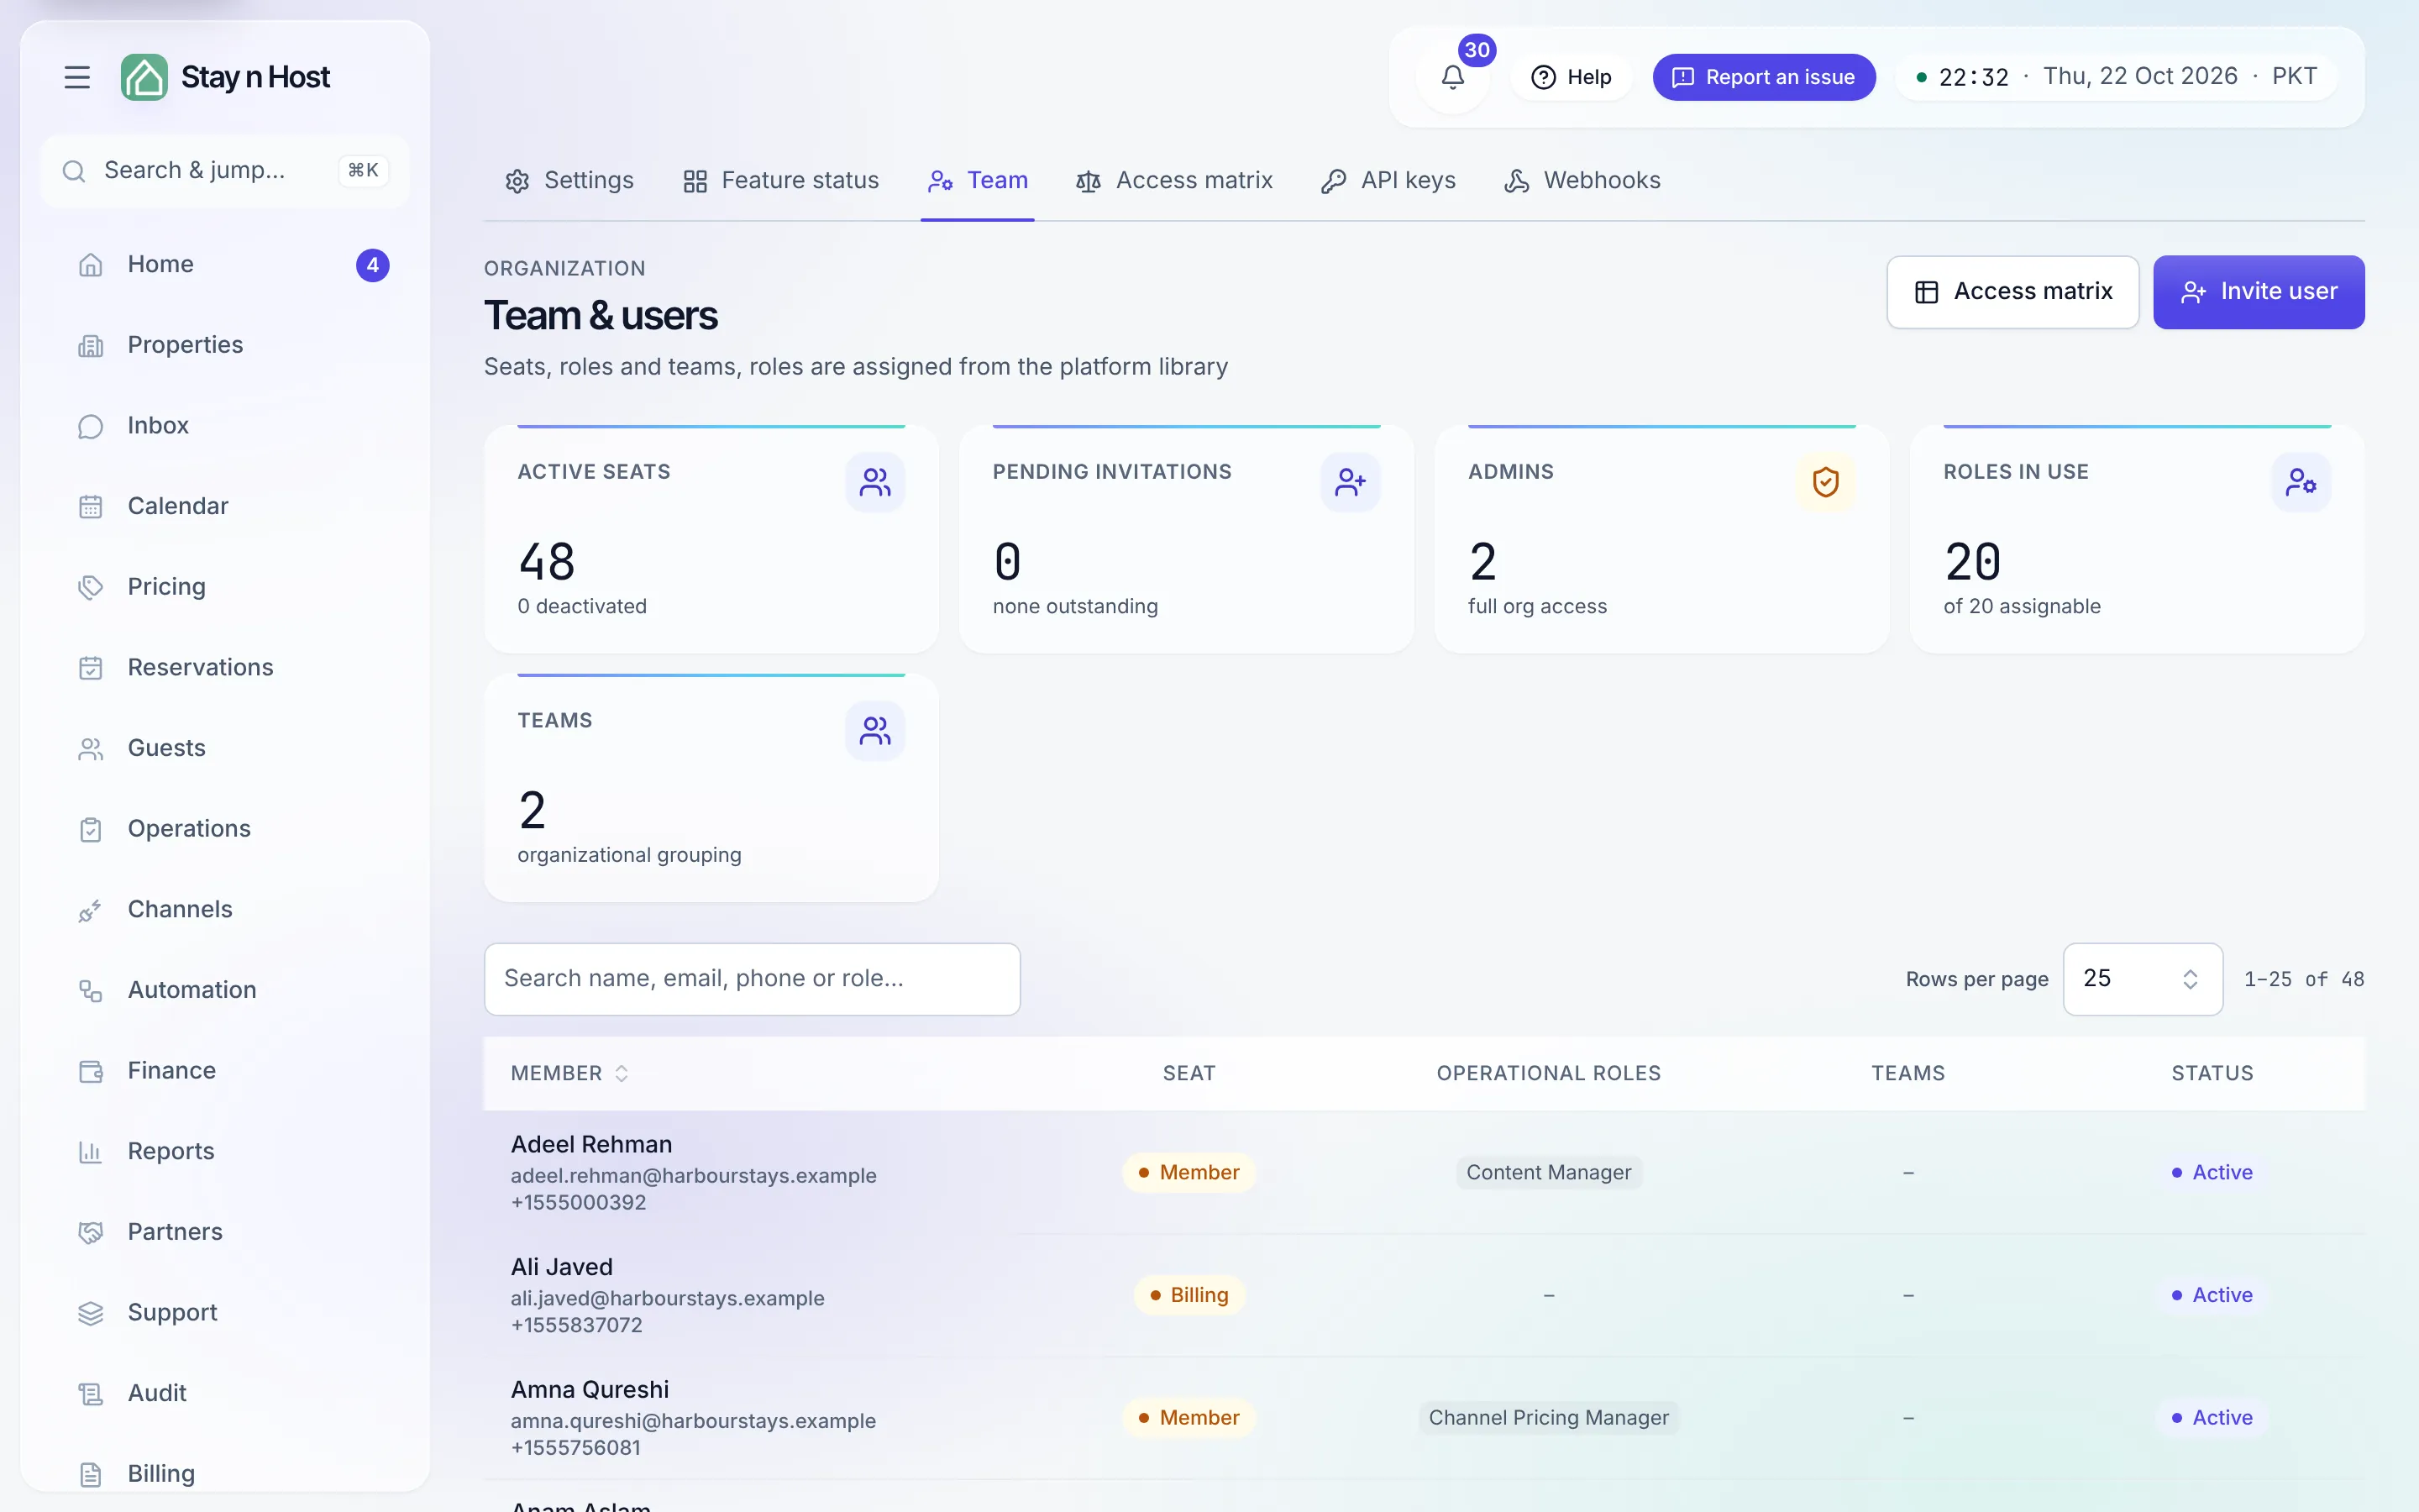Open the Rows per page dropdown

pos(2142,979)
